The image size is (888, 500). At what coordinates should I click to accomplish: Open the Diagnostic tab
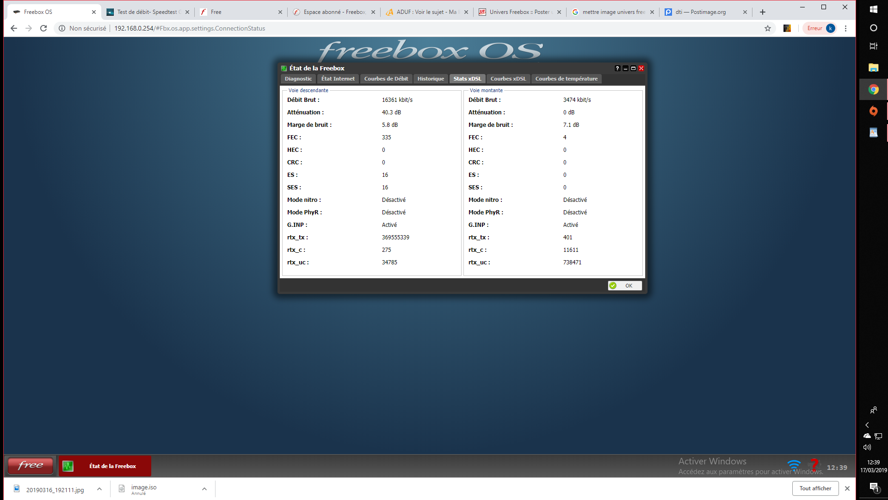click(298, 79)
